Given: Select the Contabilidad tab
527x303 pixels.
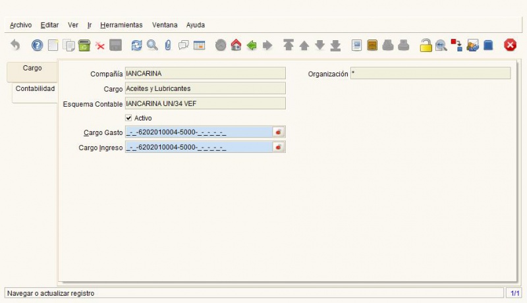Looking at the screenshot, I should (x=35, y=89).
